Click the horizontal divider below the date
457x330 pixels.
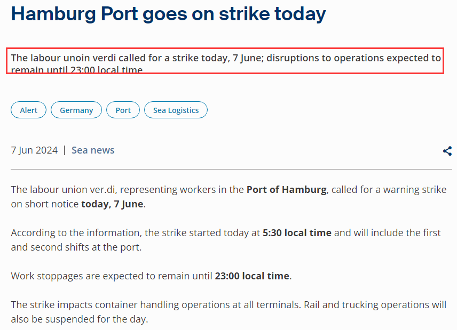pyautogui.click(x=231, y=170)
